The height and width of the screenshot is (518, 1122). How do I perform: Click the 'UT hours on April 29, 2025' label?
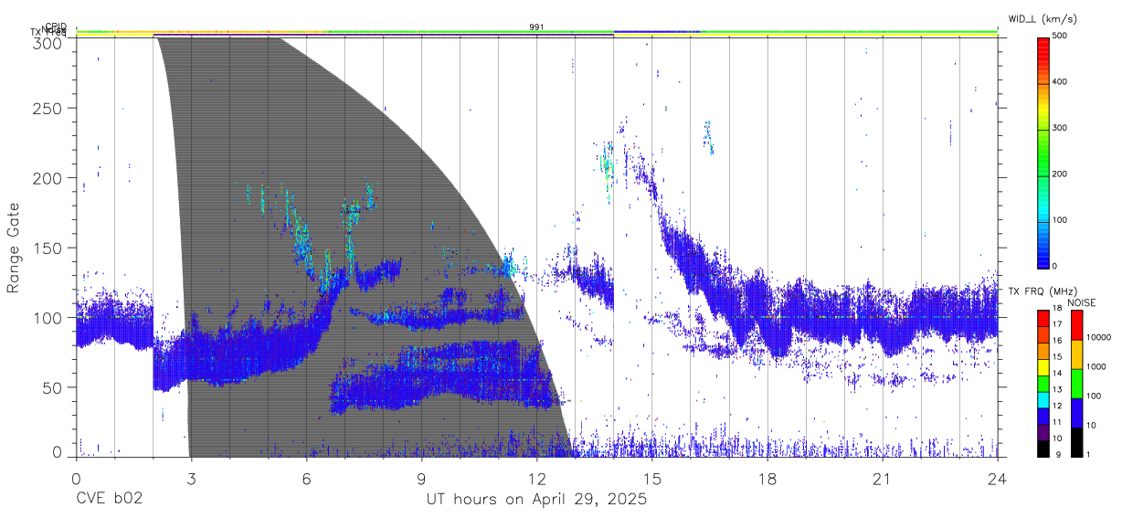point(536,500)
